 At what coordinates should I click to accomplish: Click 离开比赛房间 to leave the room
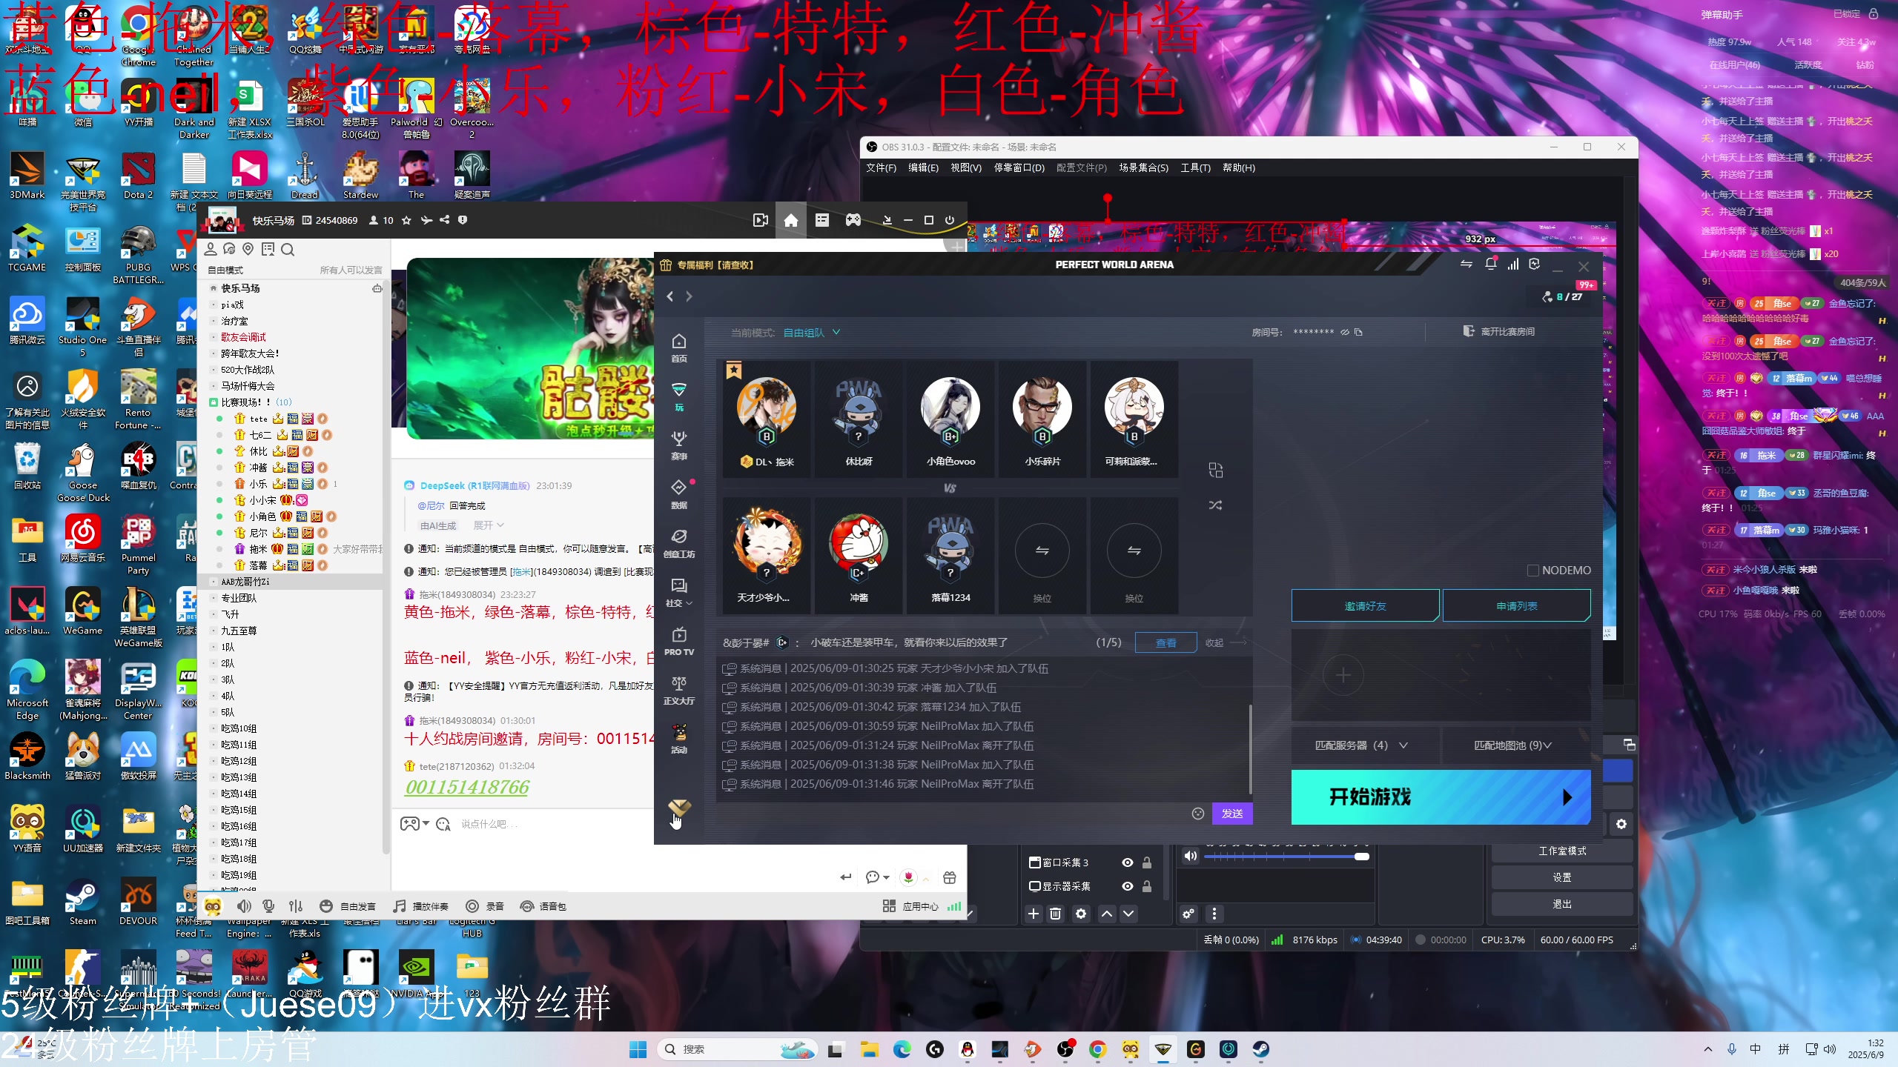(x=1498, y=332)
